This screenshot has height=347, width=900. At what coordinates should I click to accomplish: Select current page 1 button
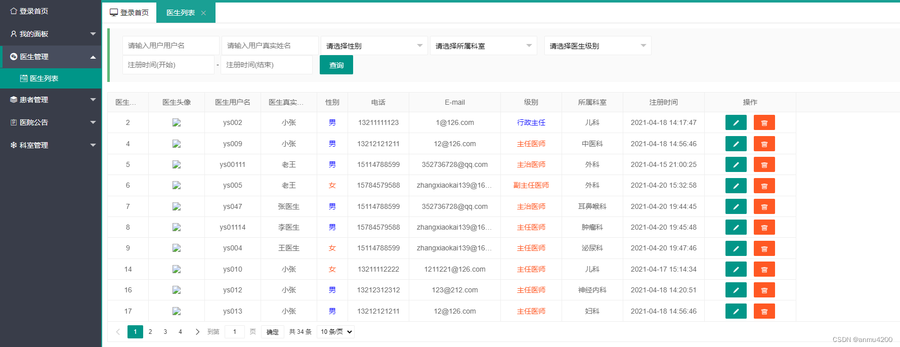(x=135, y=332)
